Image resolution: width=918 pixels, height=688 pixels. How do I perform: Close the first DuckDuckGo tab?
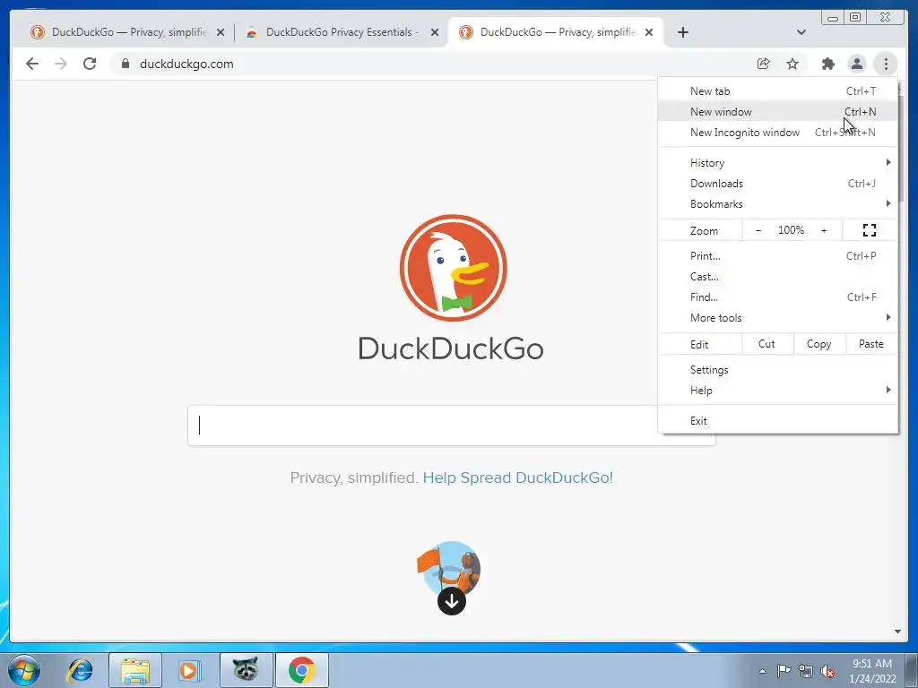[x=221, y=33]
